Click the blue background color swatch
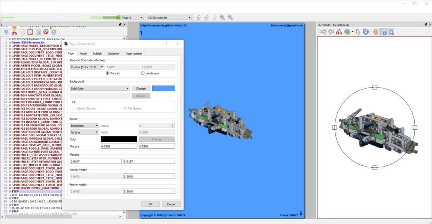 [x=163, y=88]
